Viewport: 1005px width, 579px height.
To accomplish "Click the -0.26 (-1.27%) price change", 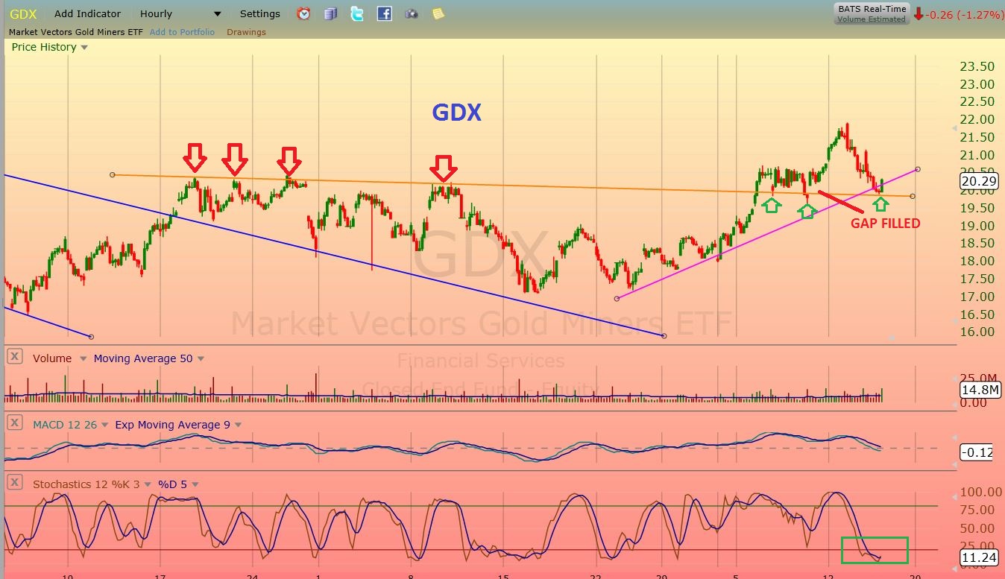I will (959, 13).
